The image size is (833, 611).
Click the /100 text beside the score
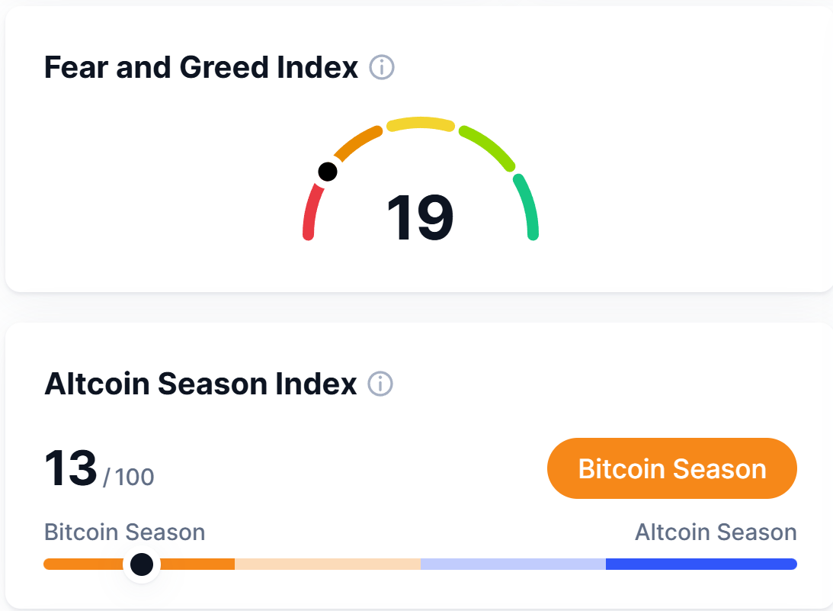pyautogui.click(x=129, y=478)
